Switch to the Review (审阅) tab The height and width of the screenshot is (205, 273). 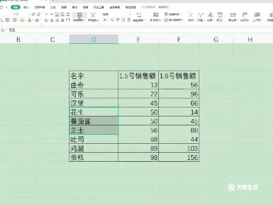pos(74,7)
